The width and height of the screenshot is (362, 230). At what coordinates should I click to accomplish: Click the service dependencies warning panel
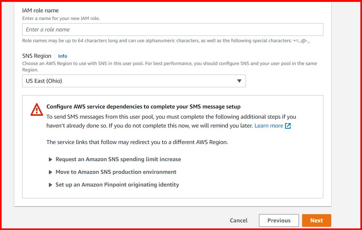coord(173,146)
